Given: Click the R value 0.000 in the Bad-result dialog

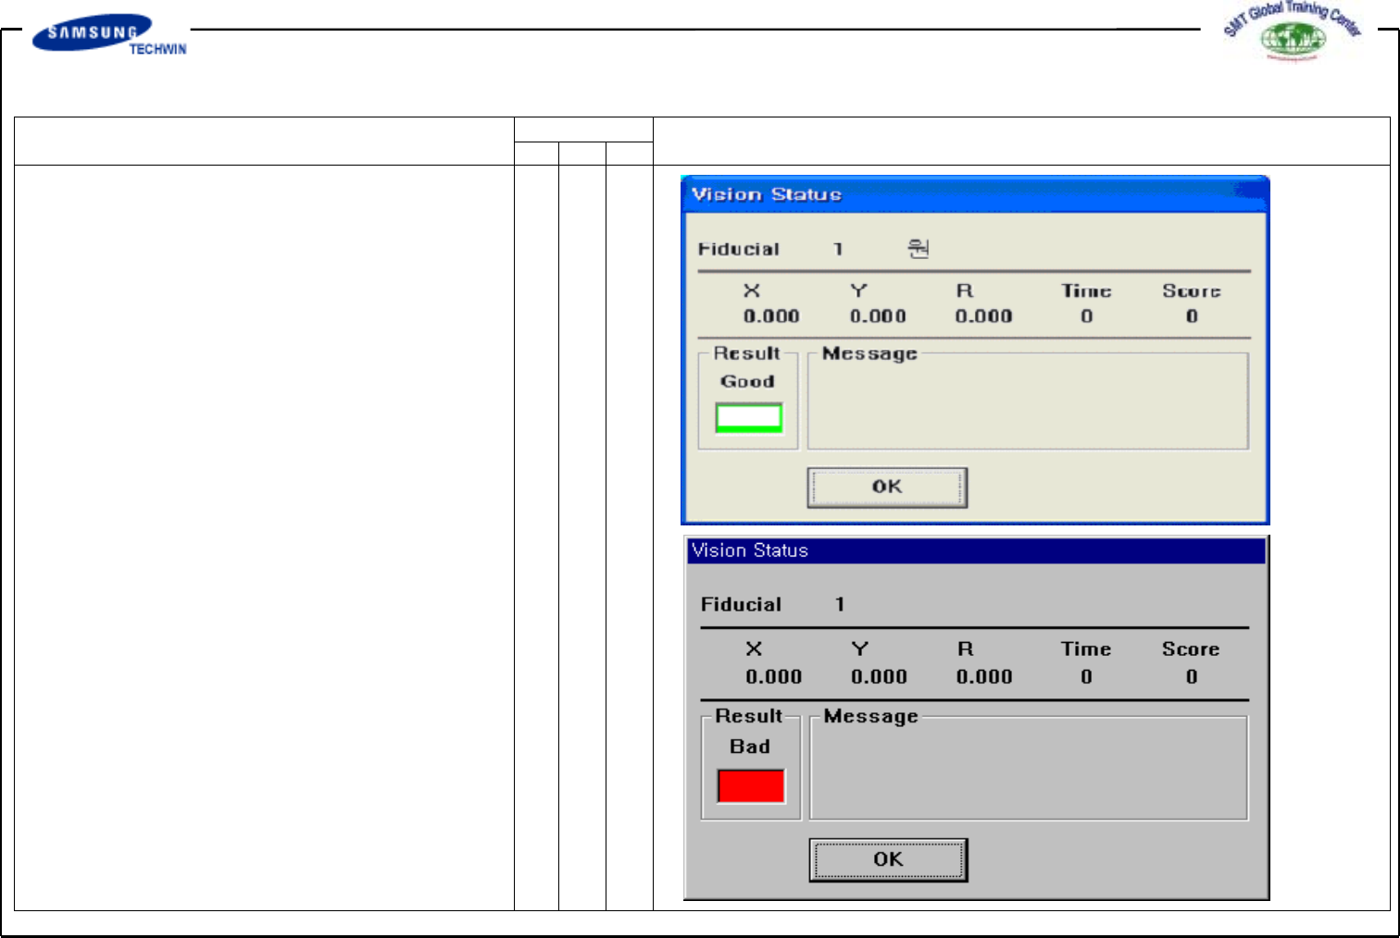Looking at the screenshot, I should click(984, 677).
